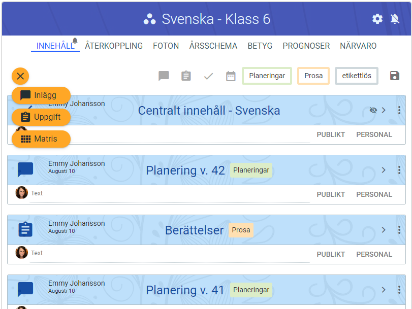
Task: Filter by posts using the chat bubble icon
Action: [164, 76]
